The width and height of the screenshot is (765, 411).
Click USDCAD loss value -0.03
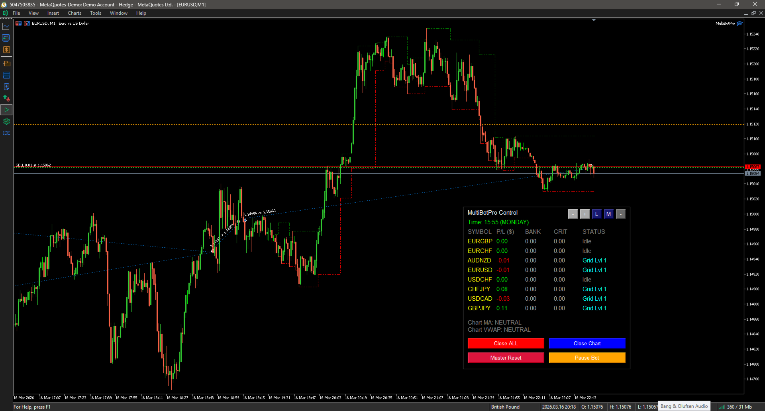click(503, 299)
